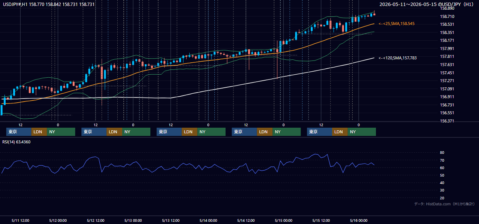Click price axis label 156.551

(x=447, y=113)
